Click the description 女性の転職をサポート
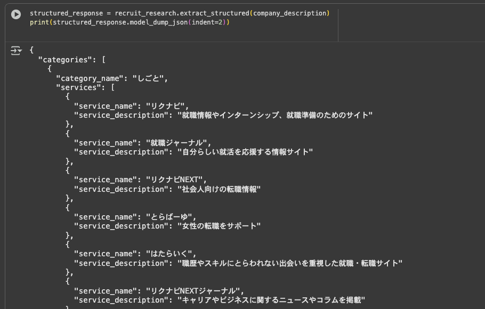485x309 pixels. (219, 226)
